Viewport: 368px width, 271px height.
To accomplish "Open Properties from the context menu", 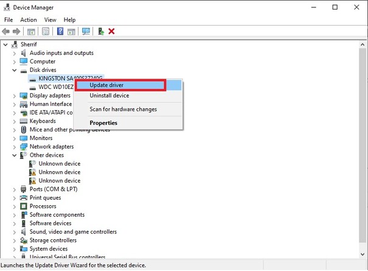I will (x=128, y=123).
